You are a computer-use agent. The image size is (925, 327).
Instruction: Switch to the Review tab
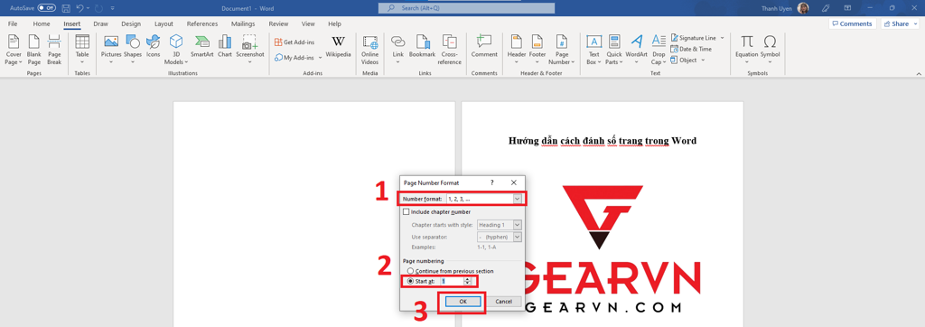point(278,24)
